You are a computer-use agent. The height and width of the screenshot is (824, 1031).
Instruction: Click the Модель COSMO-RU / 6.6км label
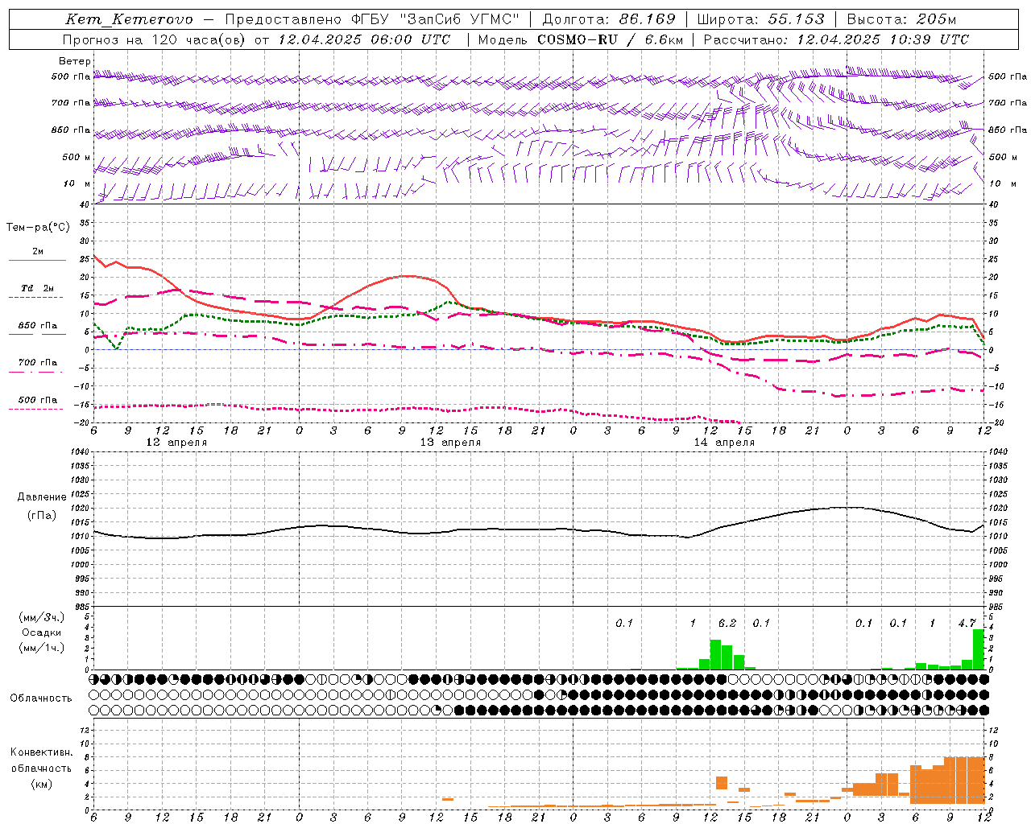tap(580, 39)
